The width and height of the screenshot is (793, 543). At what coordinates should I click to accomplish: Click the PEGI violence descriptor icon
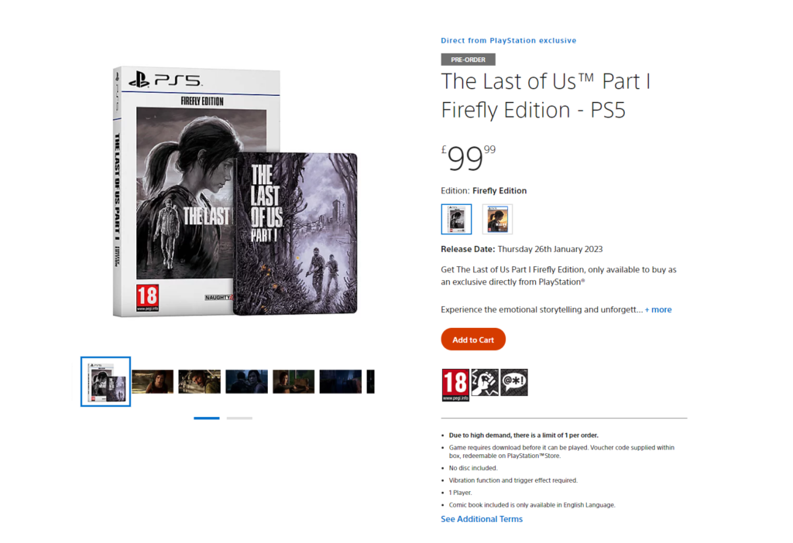[485, 382]
